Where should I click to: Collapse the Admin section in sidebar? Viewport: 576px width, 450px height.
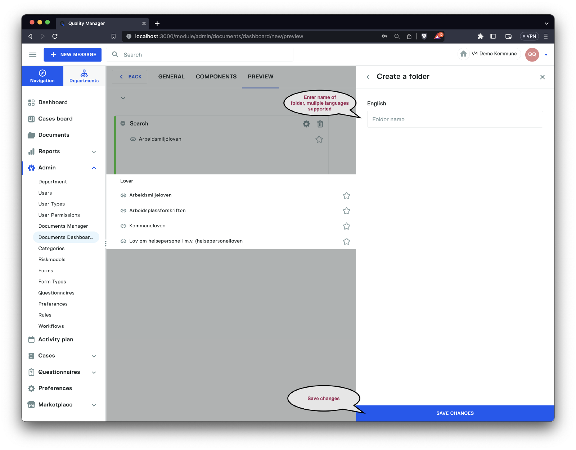tap(94, 168)
